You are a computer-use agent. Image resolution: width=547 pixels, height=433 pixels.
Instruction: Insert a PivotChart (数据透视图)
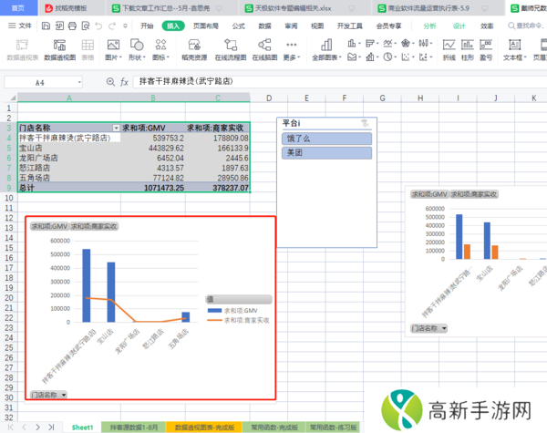[59, 50]
